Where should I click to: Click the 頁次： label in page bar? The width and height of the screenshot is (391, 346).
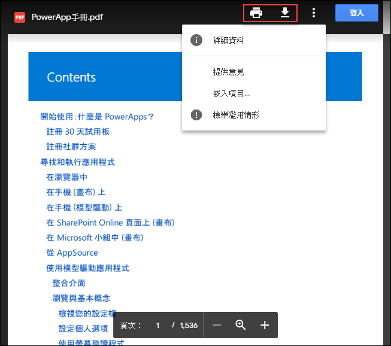[131, 325]
